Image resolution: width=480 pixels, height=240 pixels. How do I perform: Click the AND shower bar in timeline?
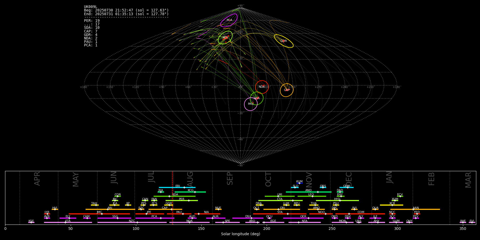point(309,192)
